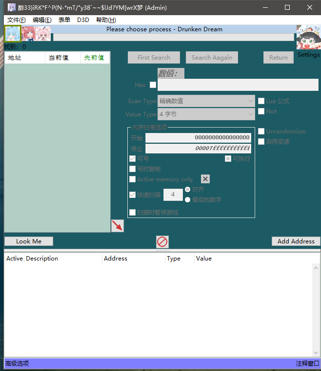Screen dimensions: 321x371
Task: Click the red-haired character toolbar icon
Action: tap(28, 34)
